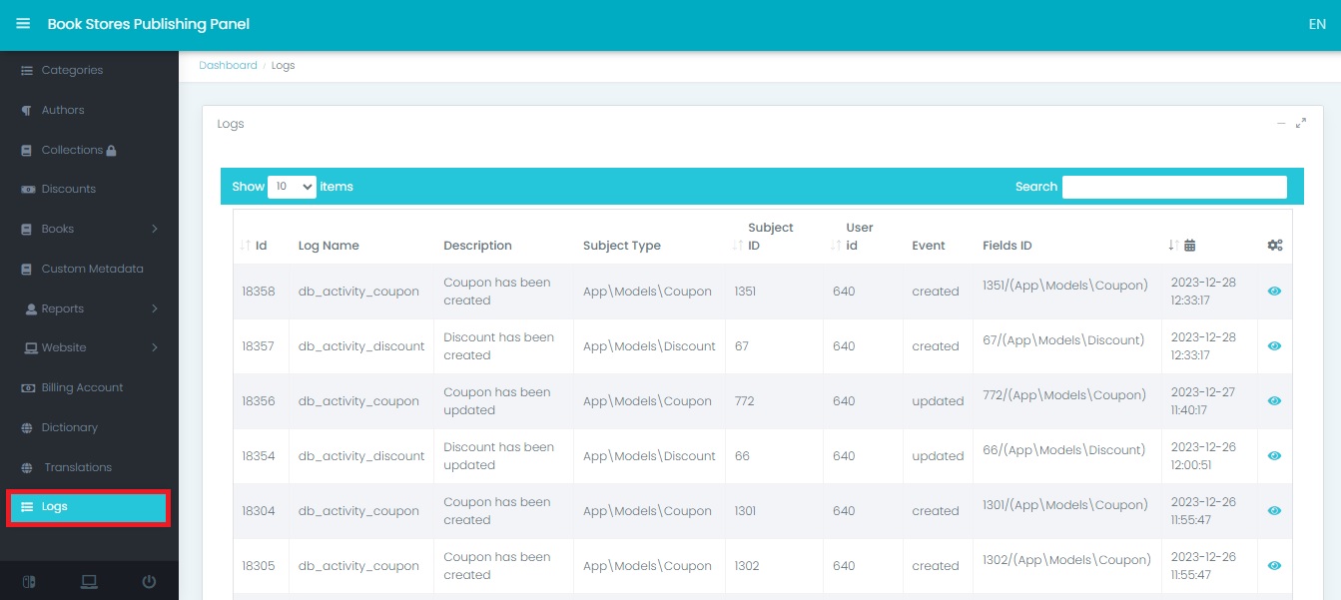View details of log 18305 via eye icon

click(x=1274, y=566)
